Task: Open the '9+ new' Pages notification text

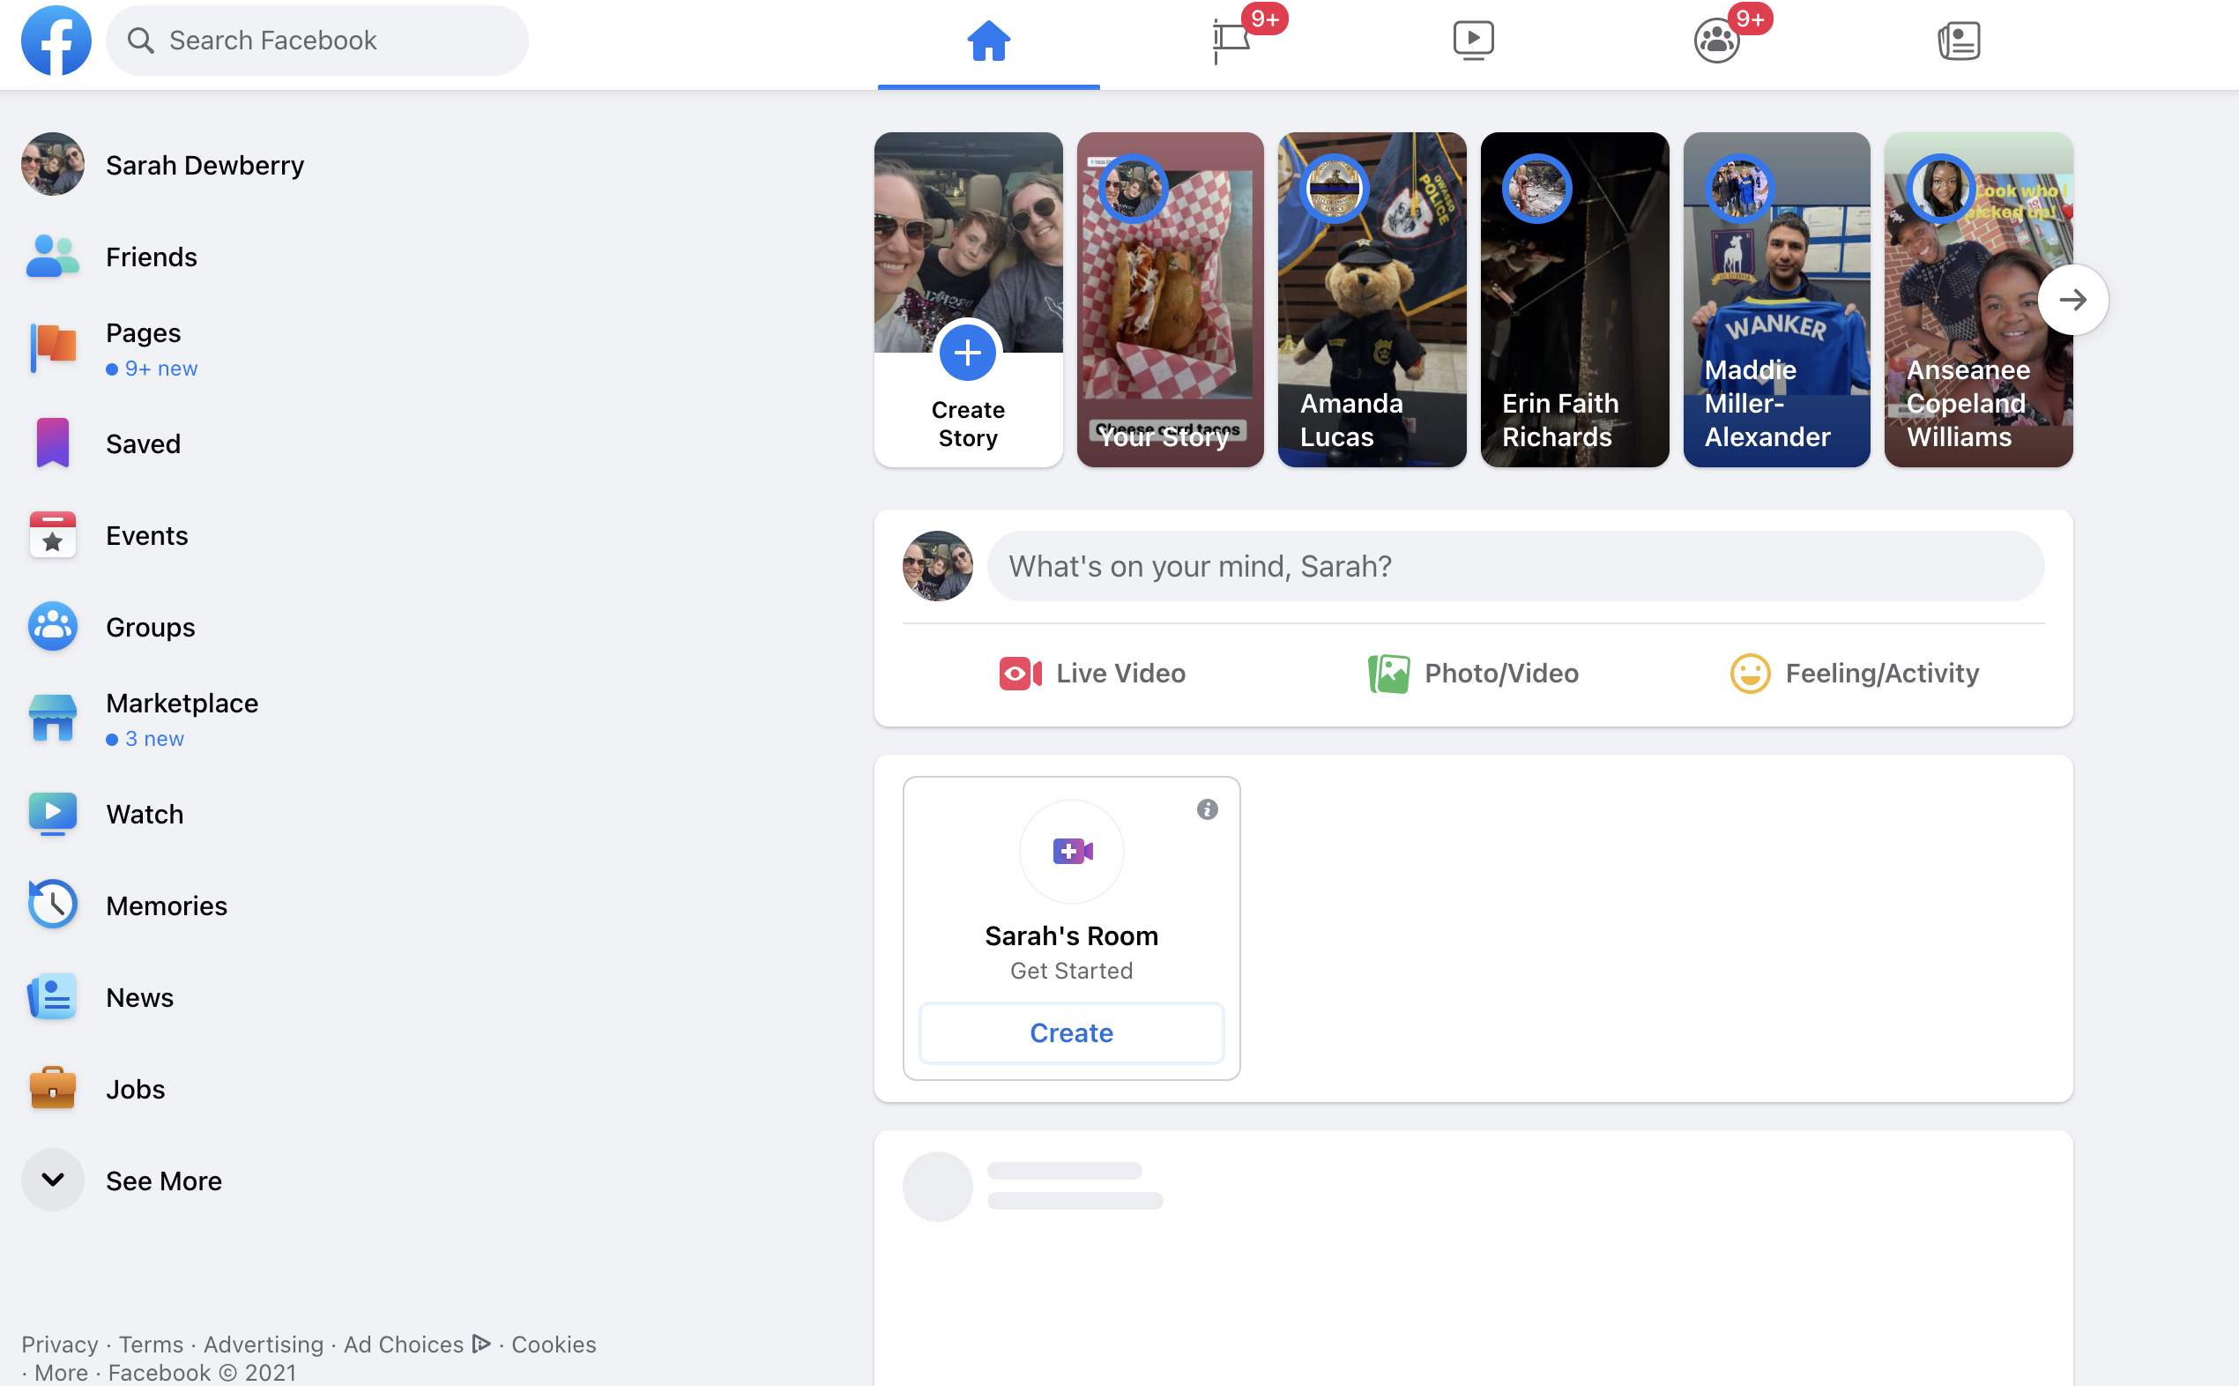Action: pyautogui.click(x=152, y=369)
